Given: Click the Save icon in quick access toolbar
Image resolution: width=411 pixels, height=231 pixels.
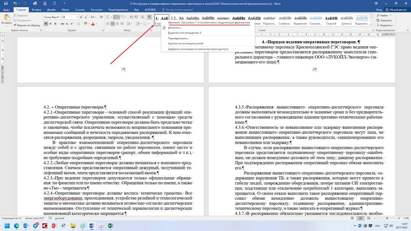Looking at the screenshot, I should pyautogui.click(x=6, y=3).
